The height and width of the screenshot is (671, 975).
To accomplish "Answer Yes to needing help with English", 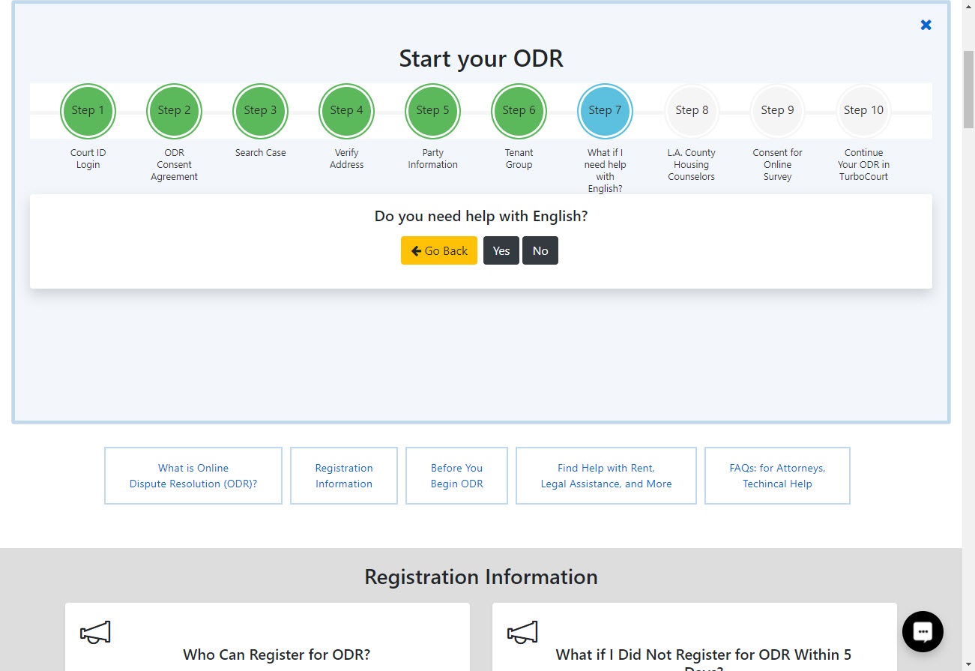I will click(x=501, y=250).
